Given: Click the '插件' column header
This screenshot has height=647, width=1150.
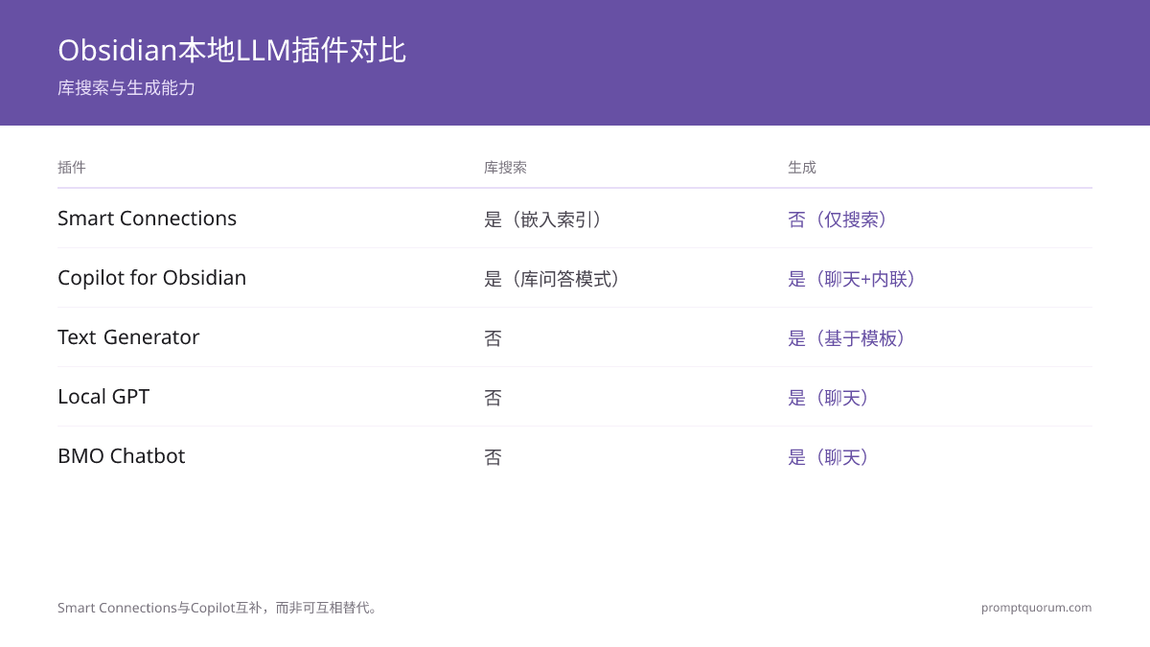Looking at the screenshot, I should pos(72,167).
